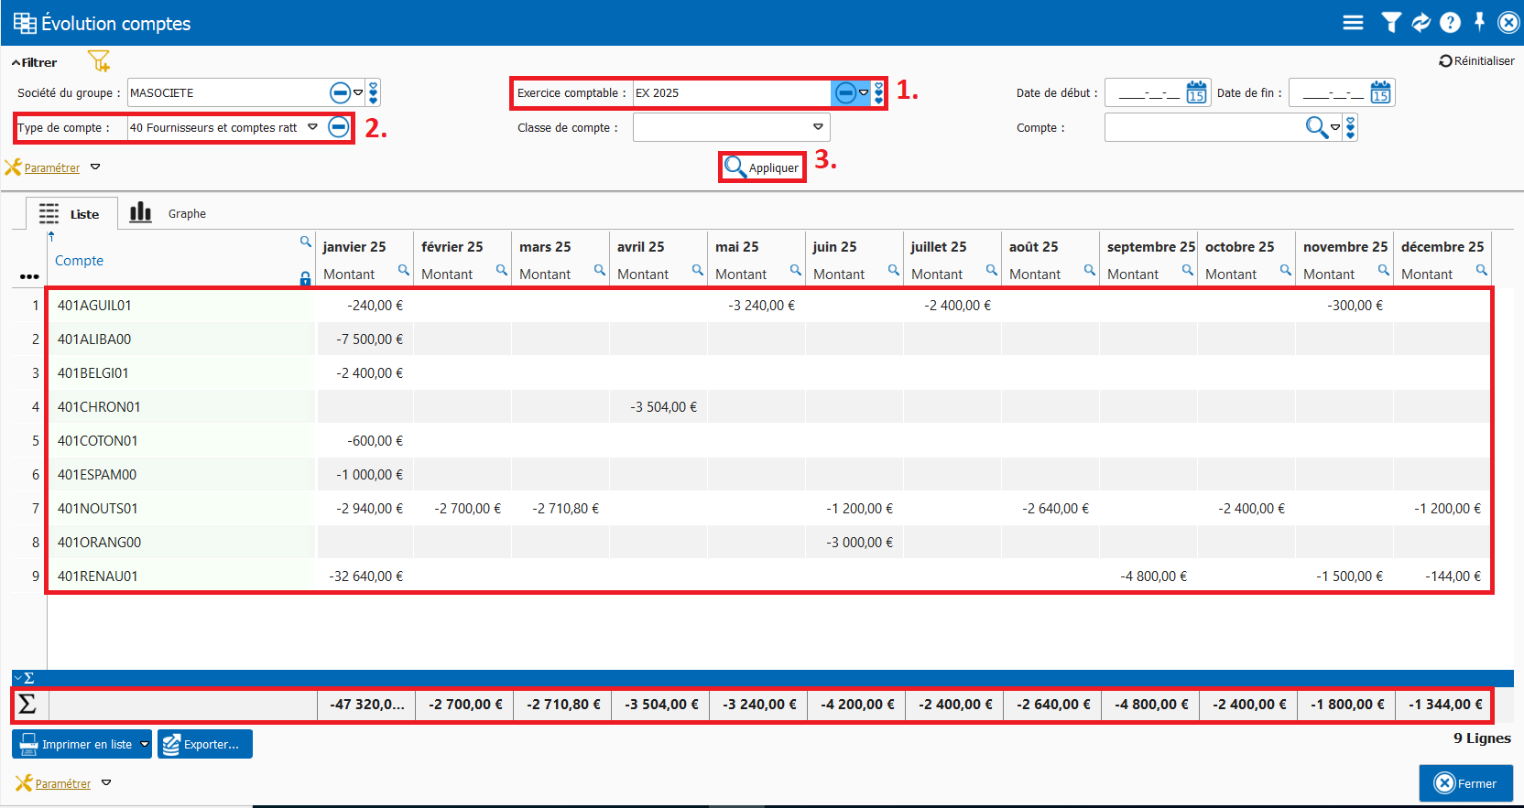Clear the Exercice comptable field with minus icon
The image size is (1524, 808).
coord(845,92)
